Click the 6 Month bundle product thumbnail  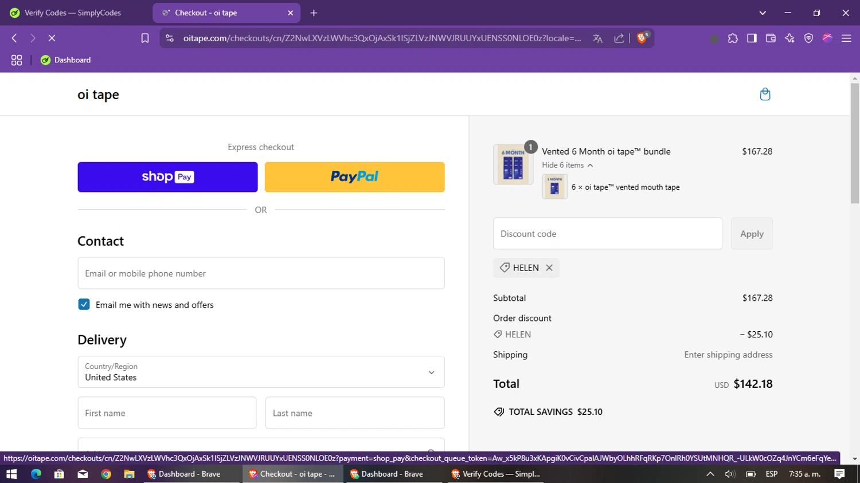[513, 164]
